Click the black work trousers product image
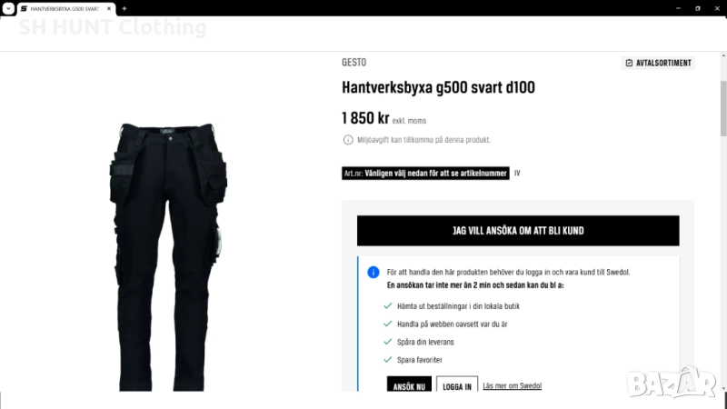 [x=168, y=257]
